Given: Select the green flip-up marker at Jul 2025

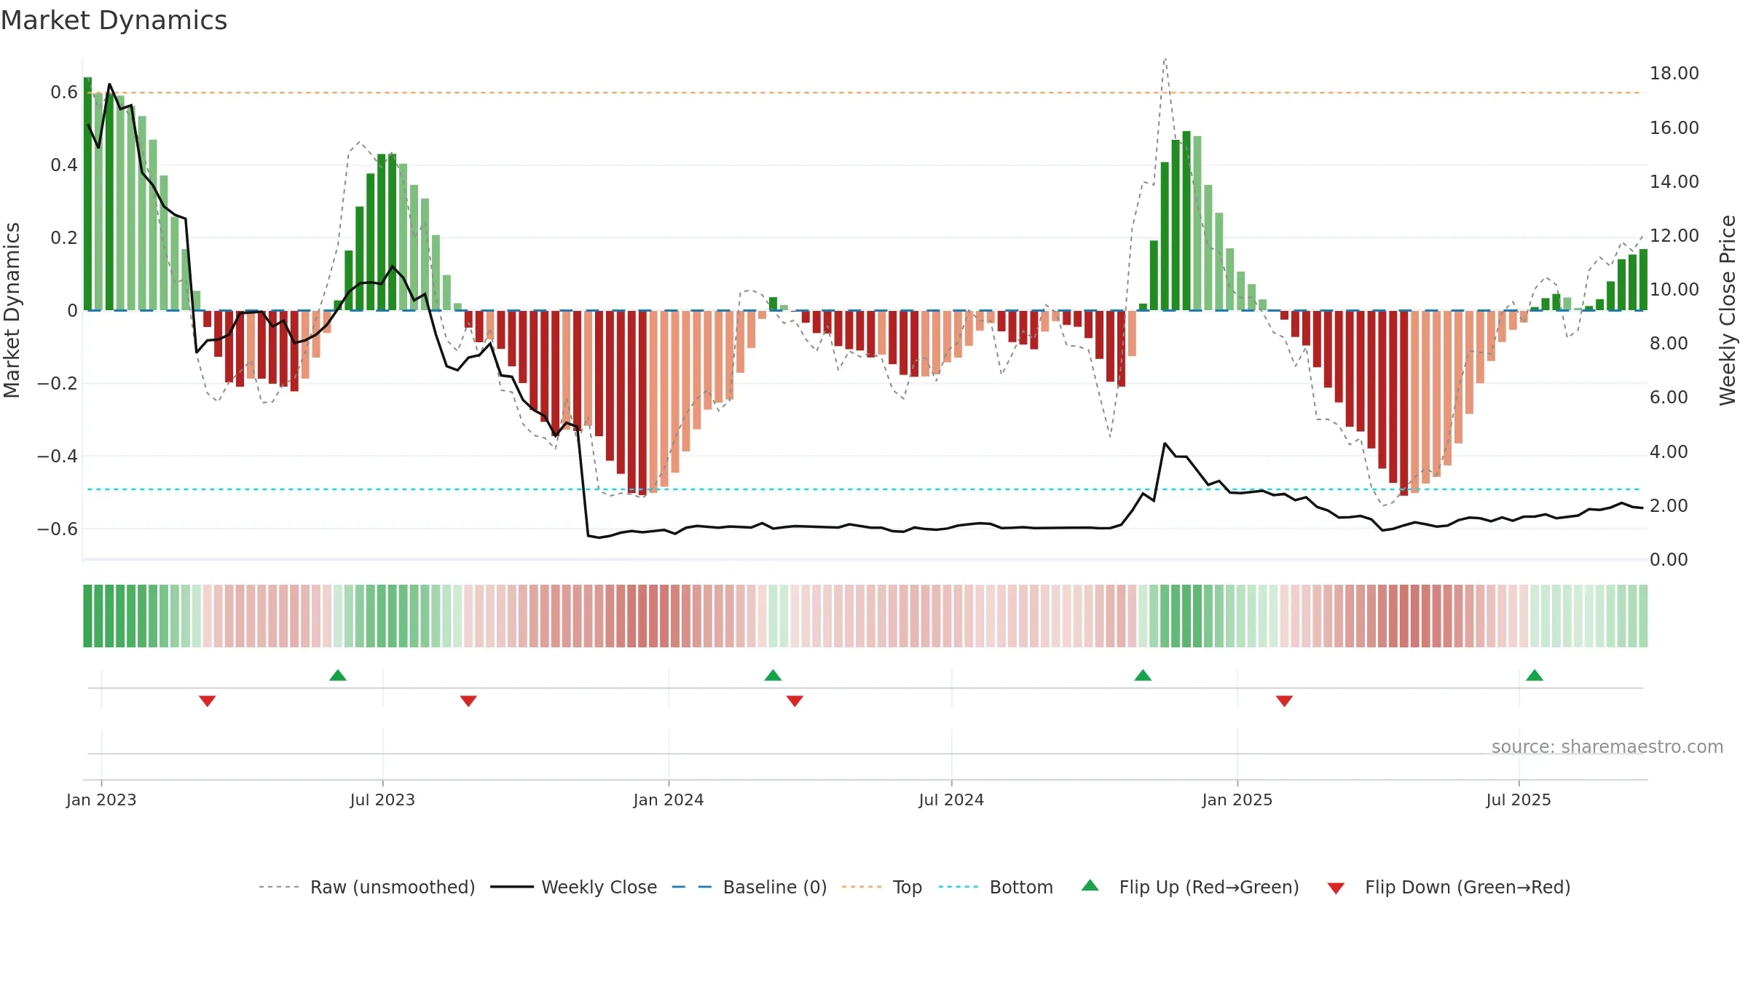Looking at the screenshot, I should coord(1535,675).
